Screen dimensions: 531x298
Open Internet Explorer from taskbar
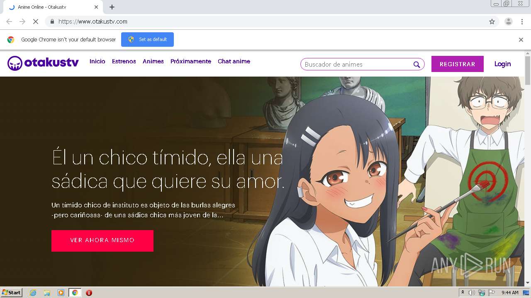tap(33, 293)
